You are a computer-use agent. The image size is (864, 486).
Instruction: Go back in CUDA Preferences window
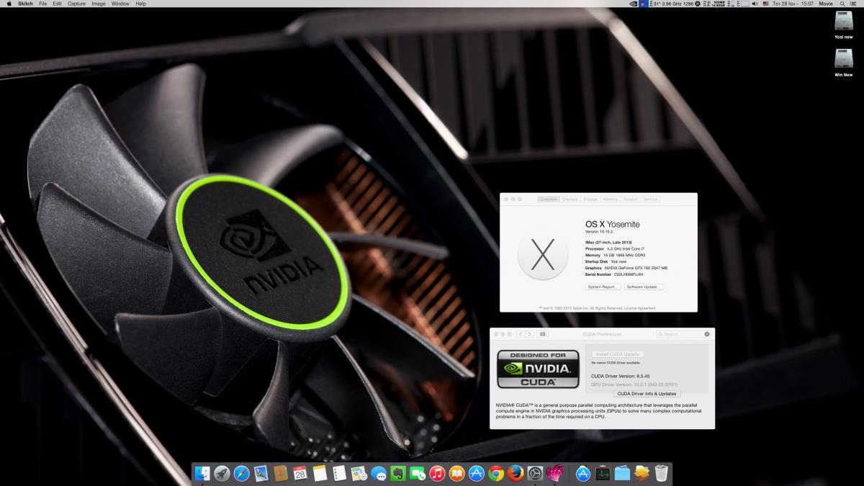tap(521, 334)
